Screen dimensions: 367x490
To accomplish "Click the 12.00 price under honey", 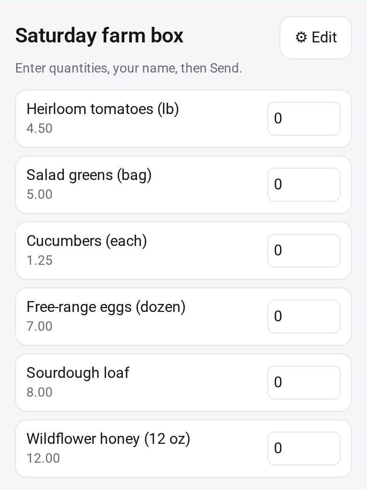I will coord(43,458).
